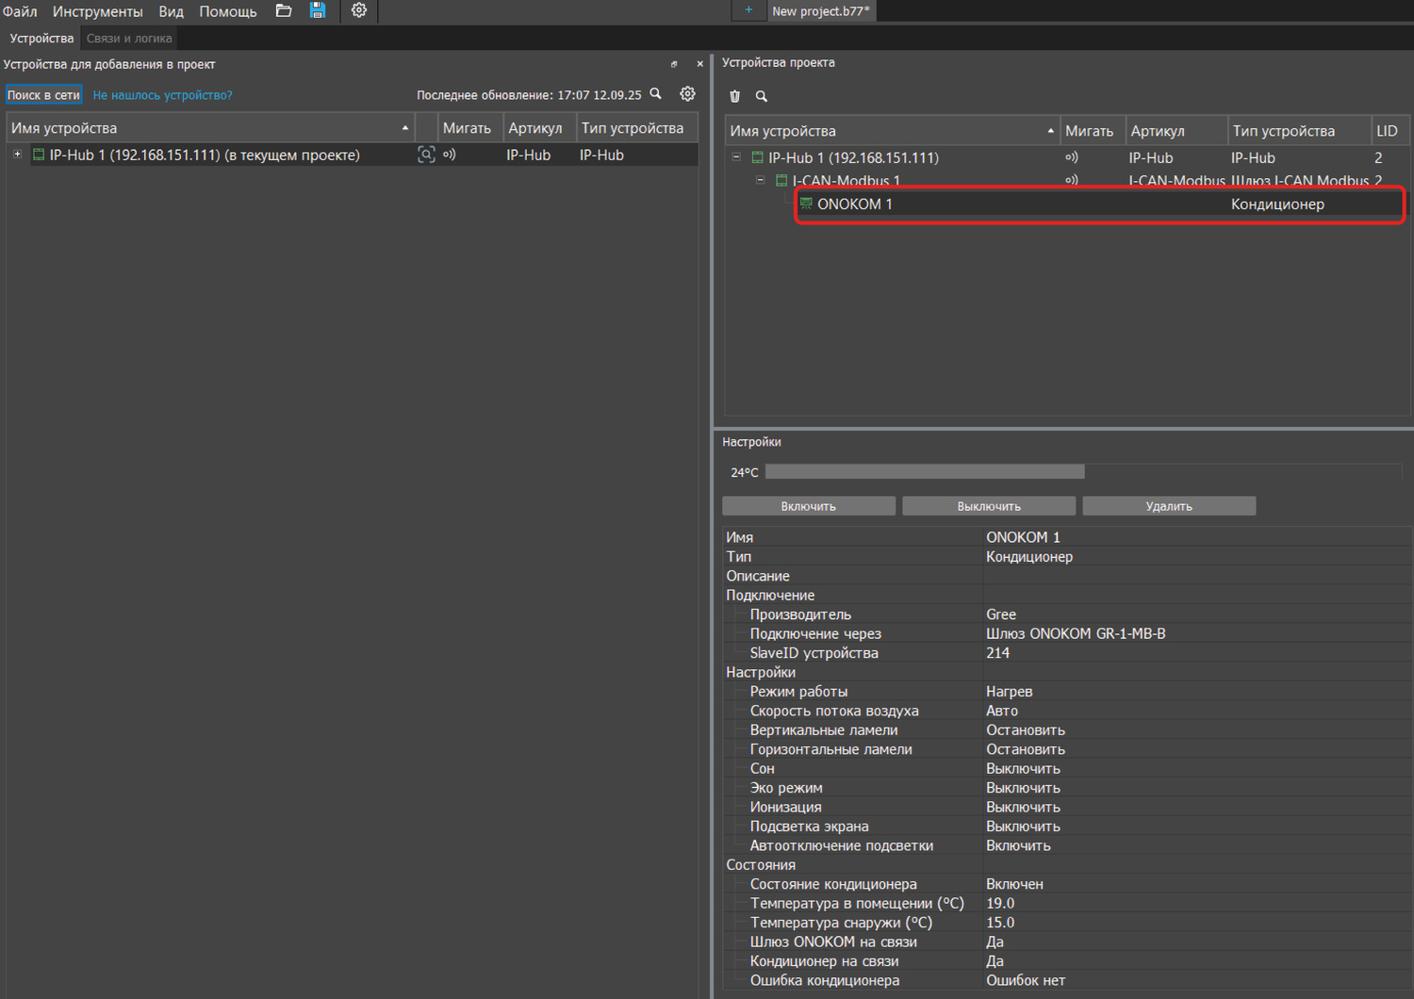Click the 24°C temperature slider bar
The height and width of the screenshot is (999, 1414).
(x=924, y=471)
